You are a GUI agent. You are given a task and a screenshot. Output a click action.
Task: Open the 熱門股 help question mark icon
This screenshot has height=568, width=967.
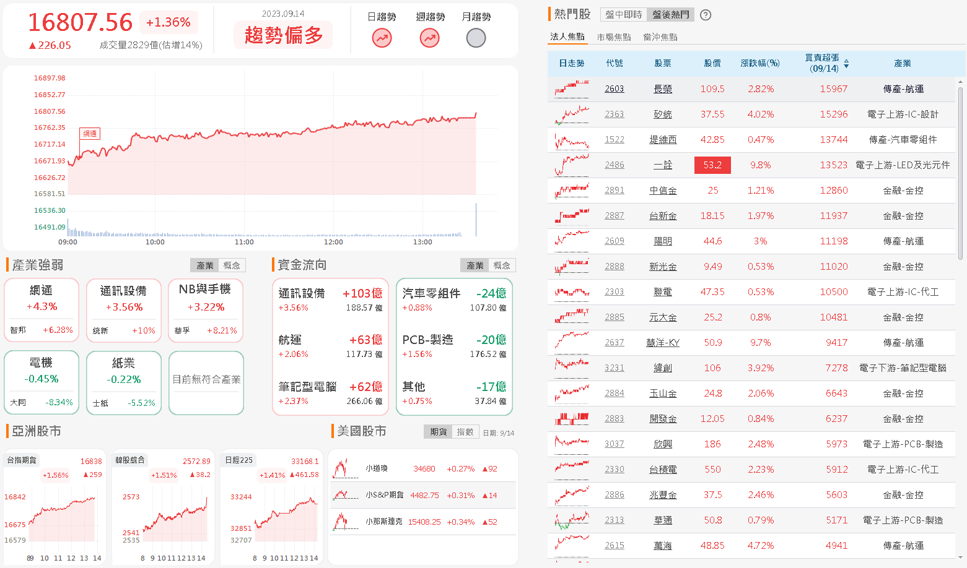[x=706, y=15]
